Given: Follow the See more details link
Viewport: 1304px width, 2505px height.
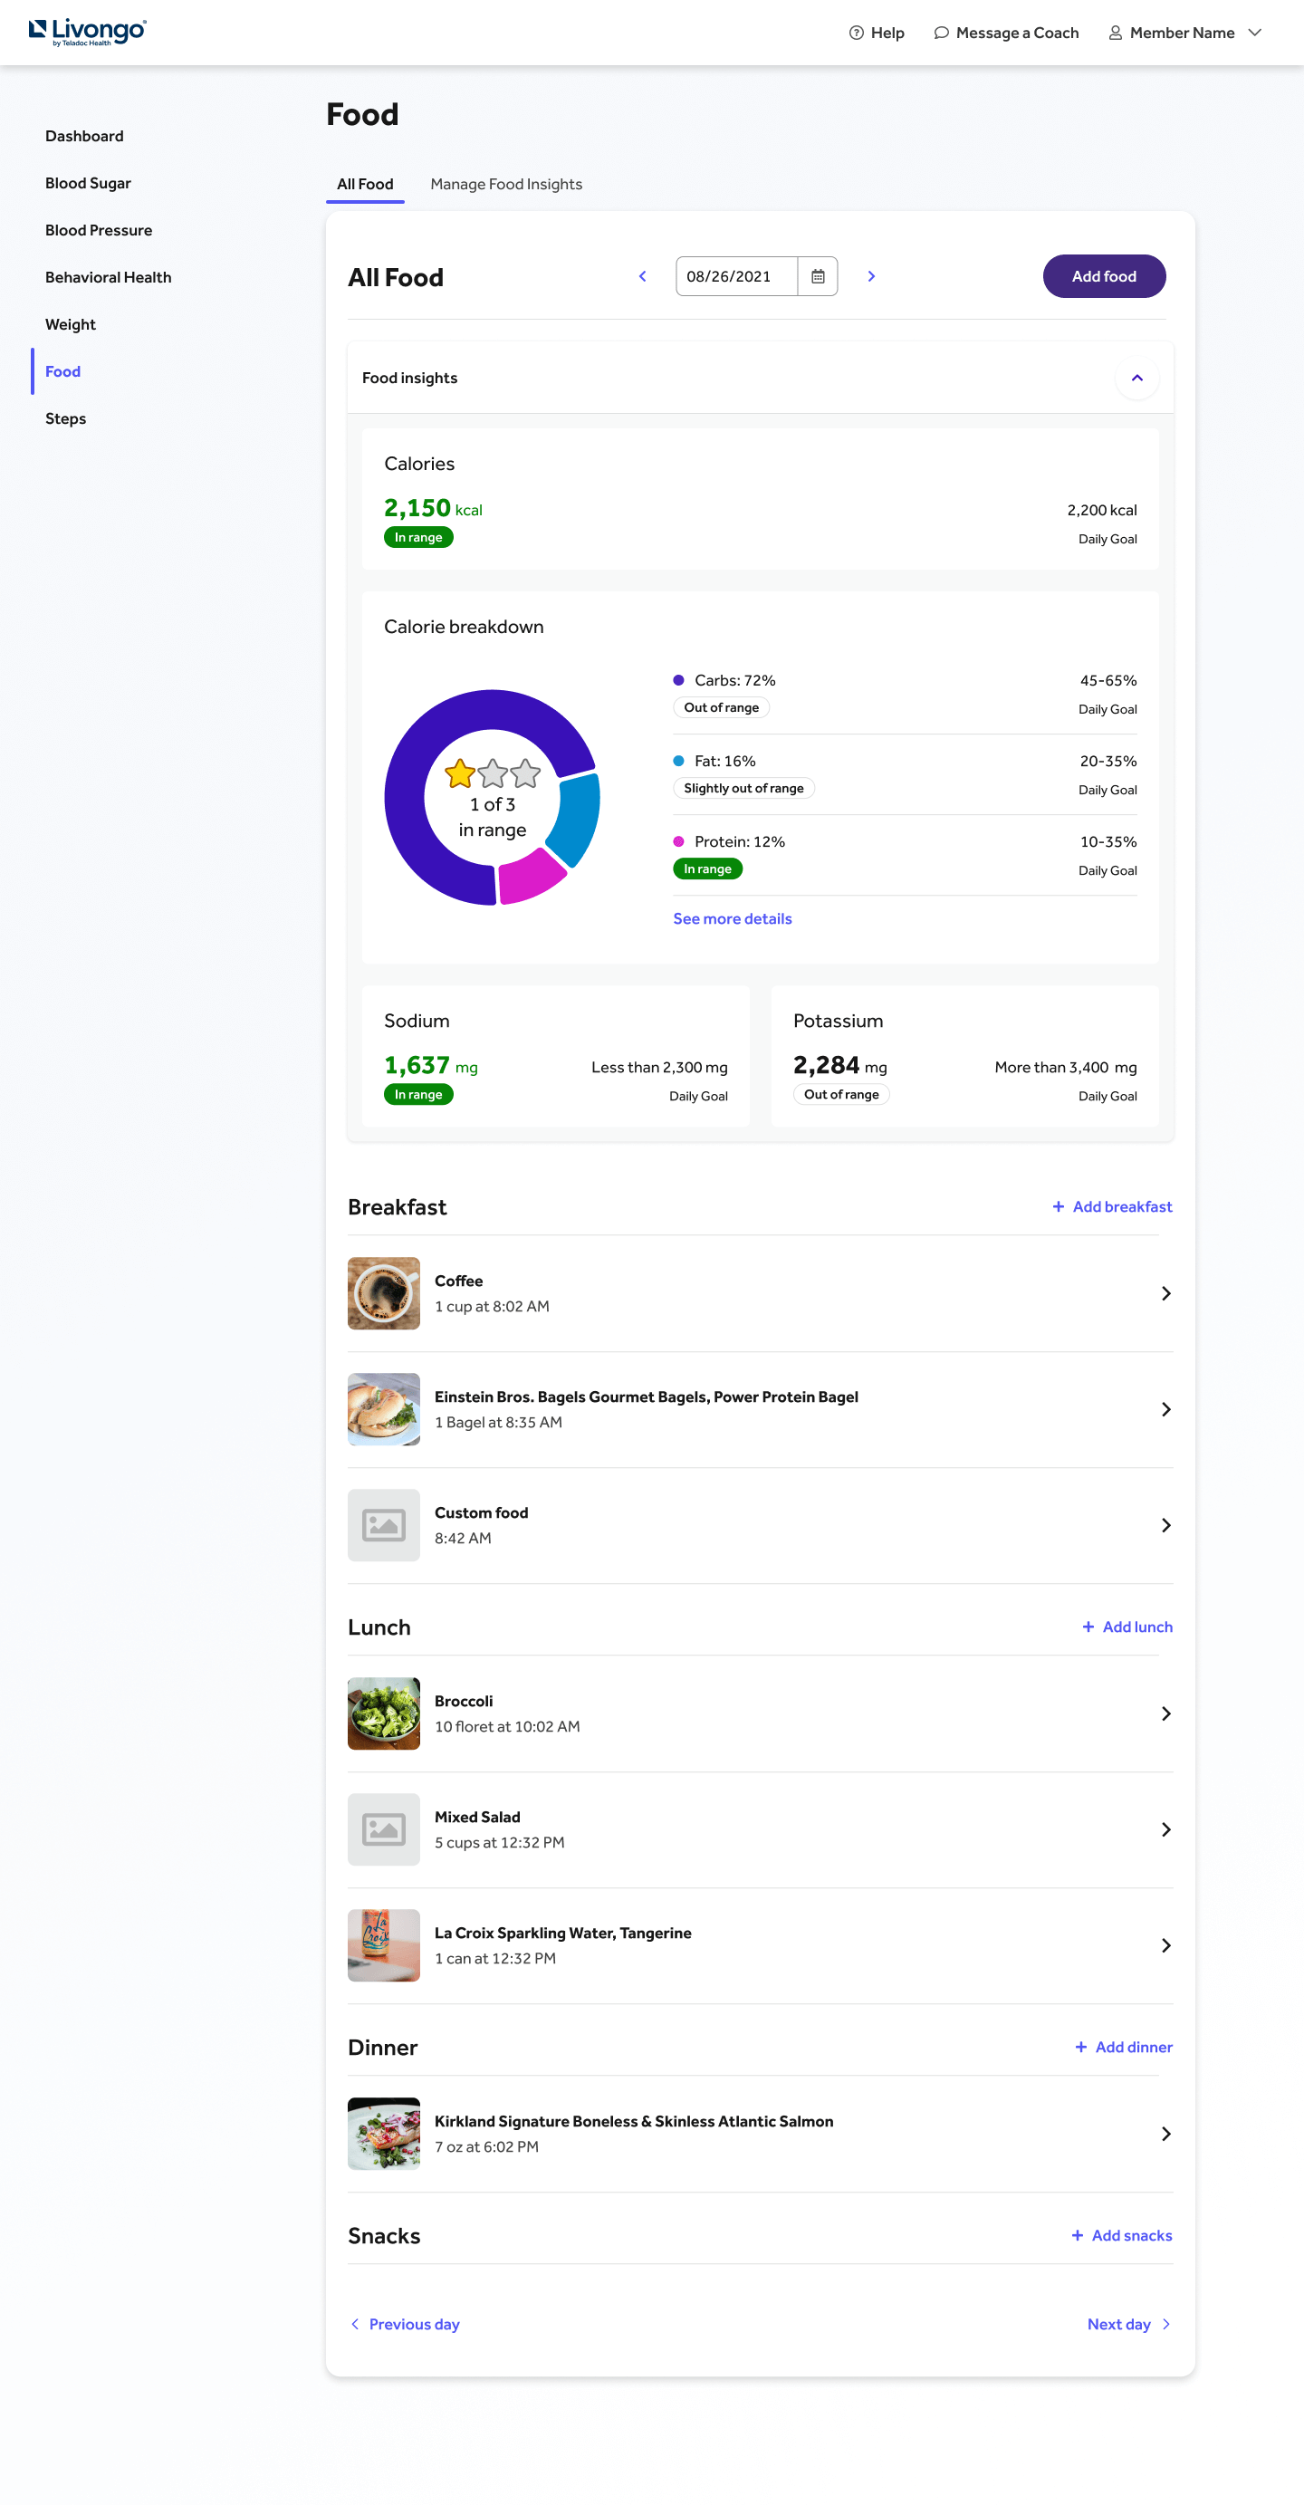Looking at the screenshot, I should pyautogui.click(x=732, y=919).
